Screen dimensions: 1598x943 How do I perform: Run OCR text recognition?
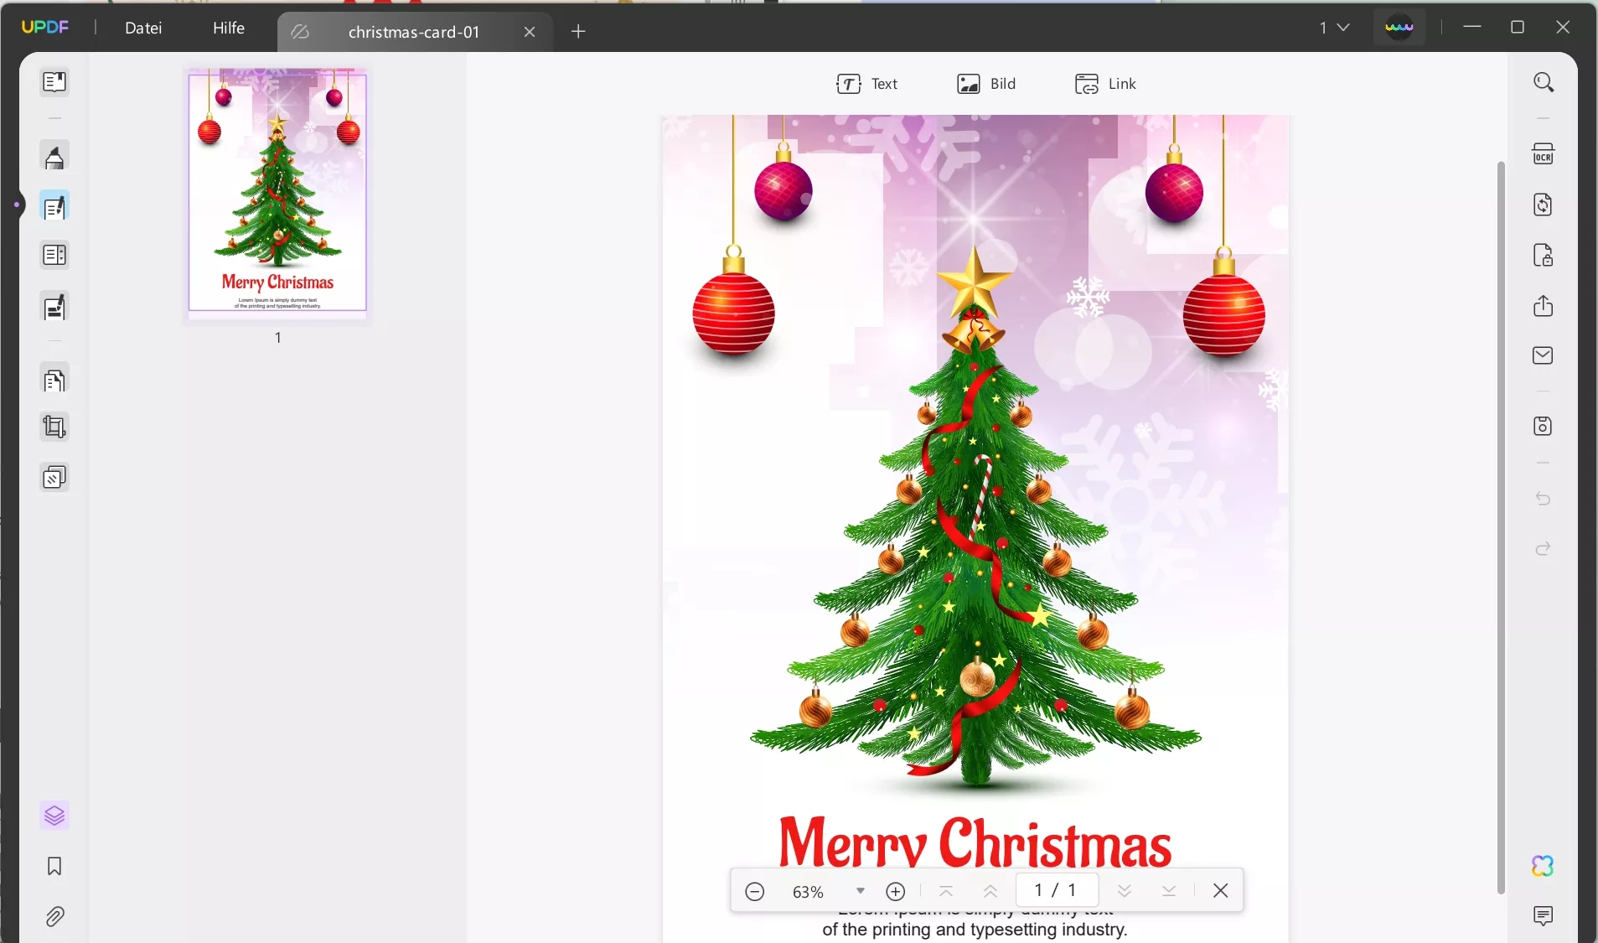pyautogui.click(x=1544, y=154)
